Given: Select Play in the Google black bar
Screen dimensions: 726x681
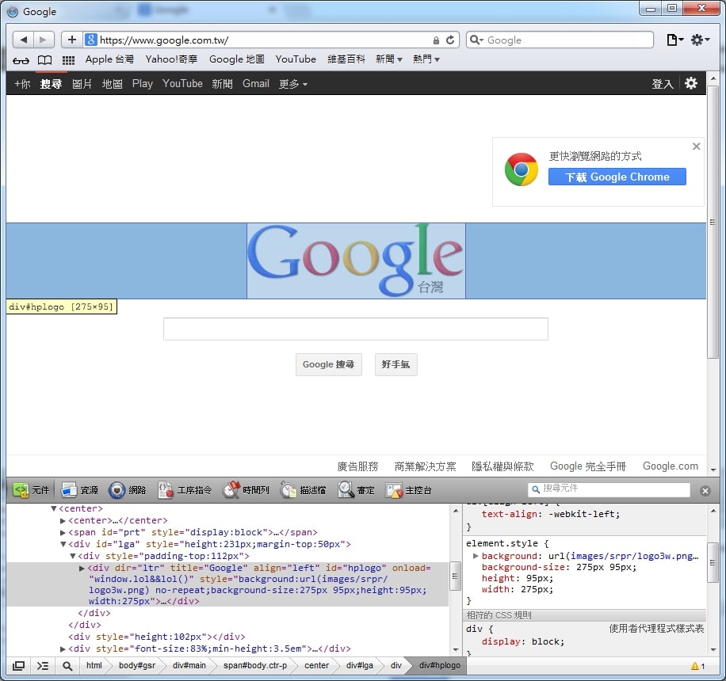Looking at the screenshot, I should (x=142, y=84).
